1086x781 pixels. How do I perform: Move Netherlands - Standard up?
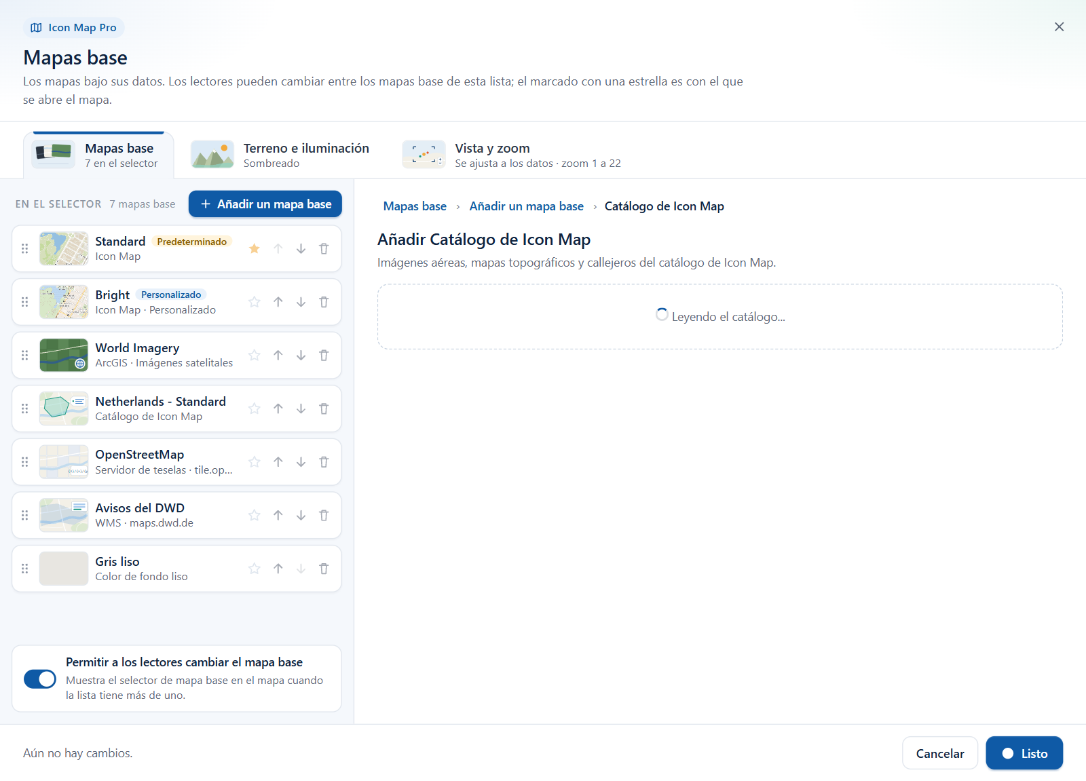coord(278,408)
